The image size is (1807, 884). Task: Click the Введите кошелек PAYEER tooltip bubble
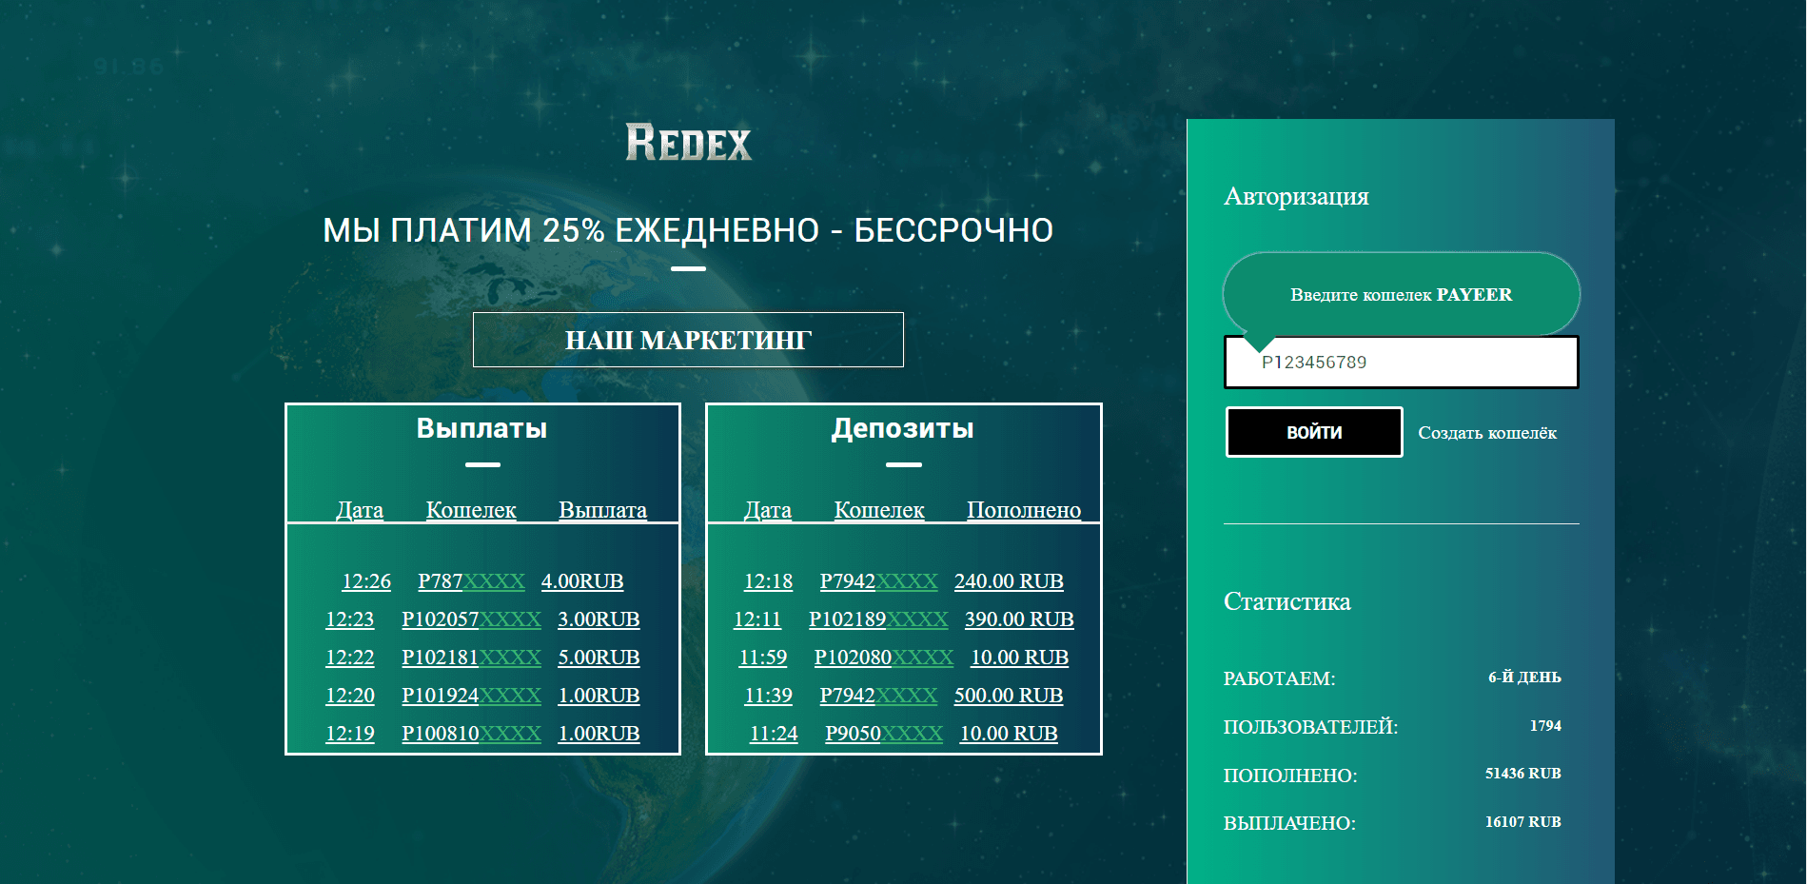point(1401,294)
